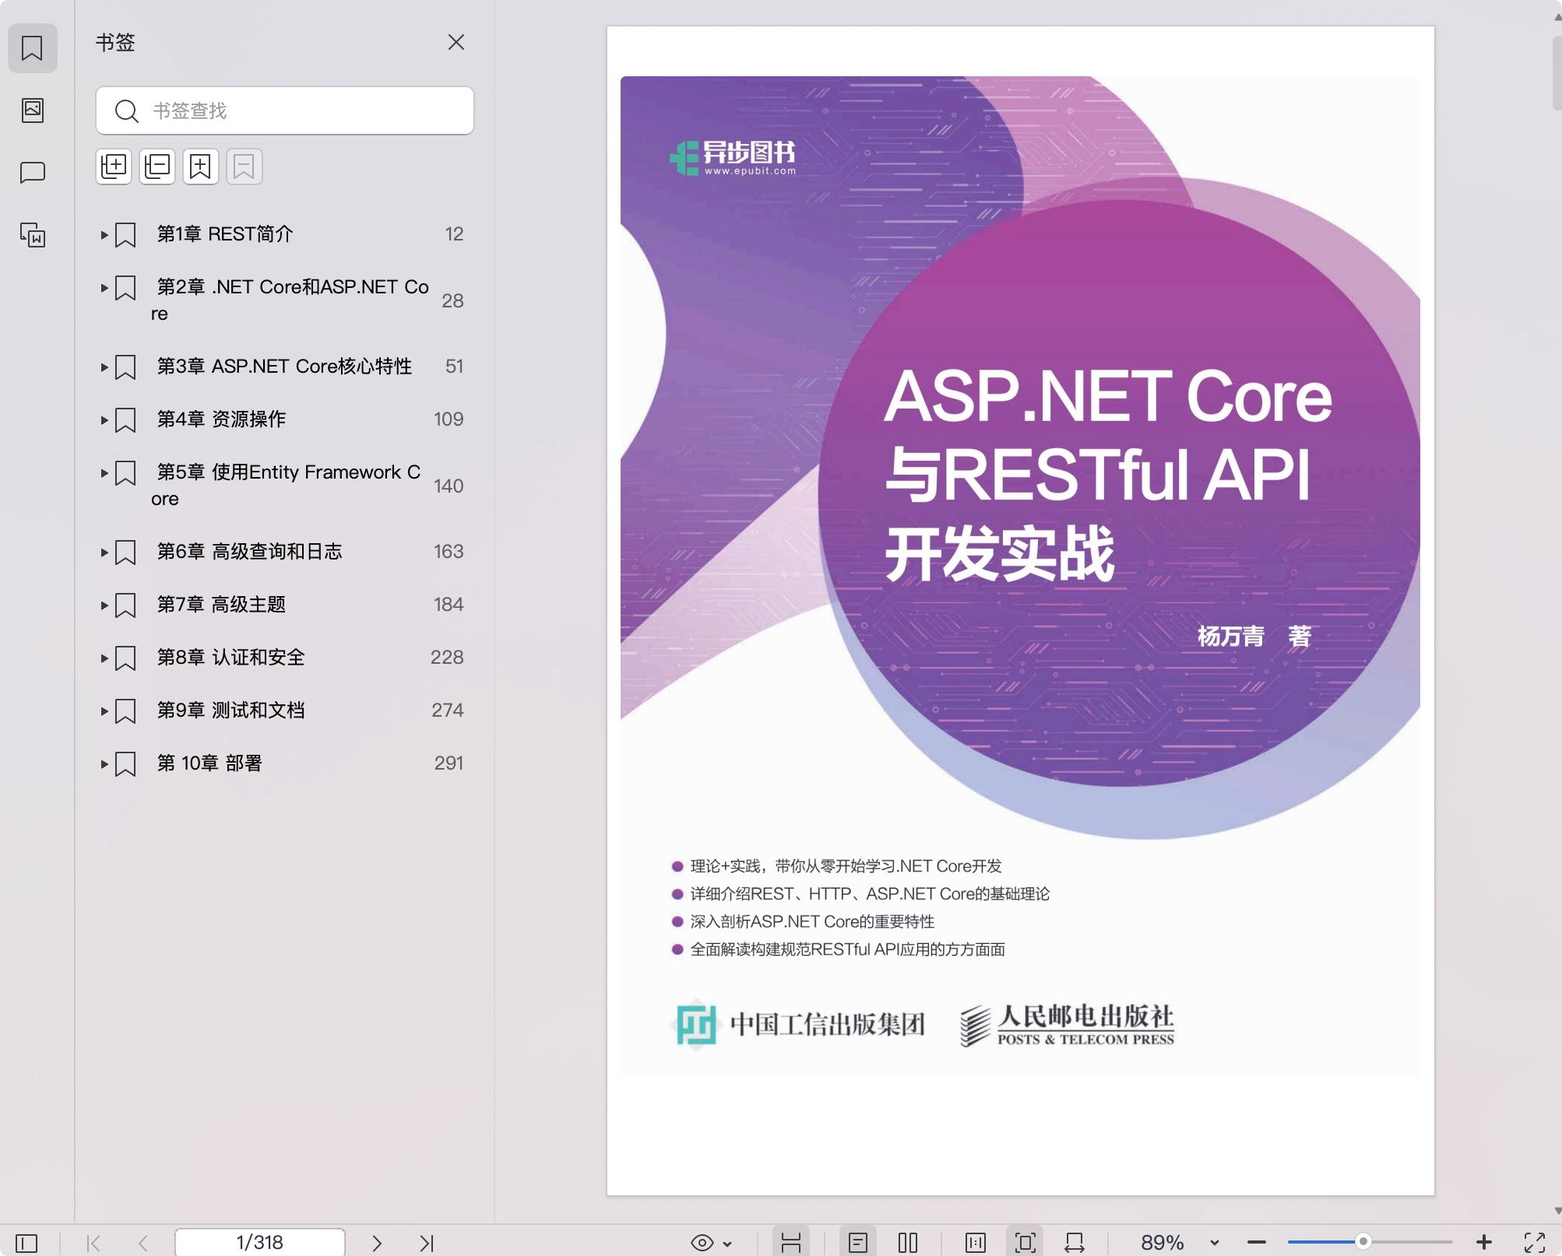
Task: Expand 第 10章 部署 bookmark
Action: [104, 763]
